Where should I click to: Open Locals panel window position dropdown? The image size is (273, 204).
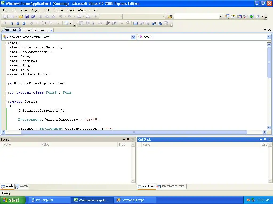[x=124, y=140]
